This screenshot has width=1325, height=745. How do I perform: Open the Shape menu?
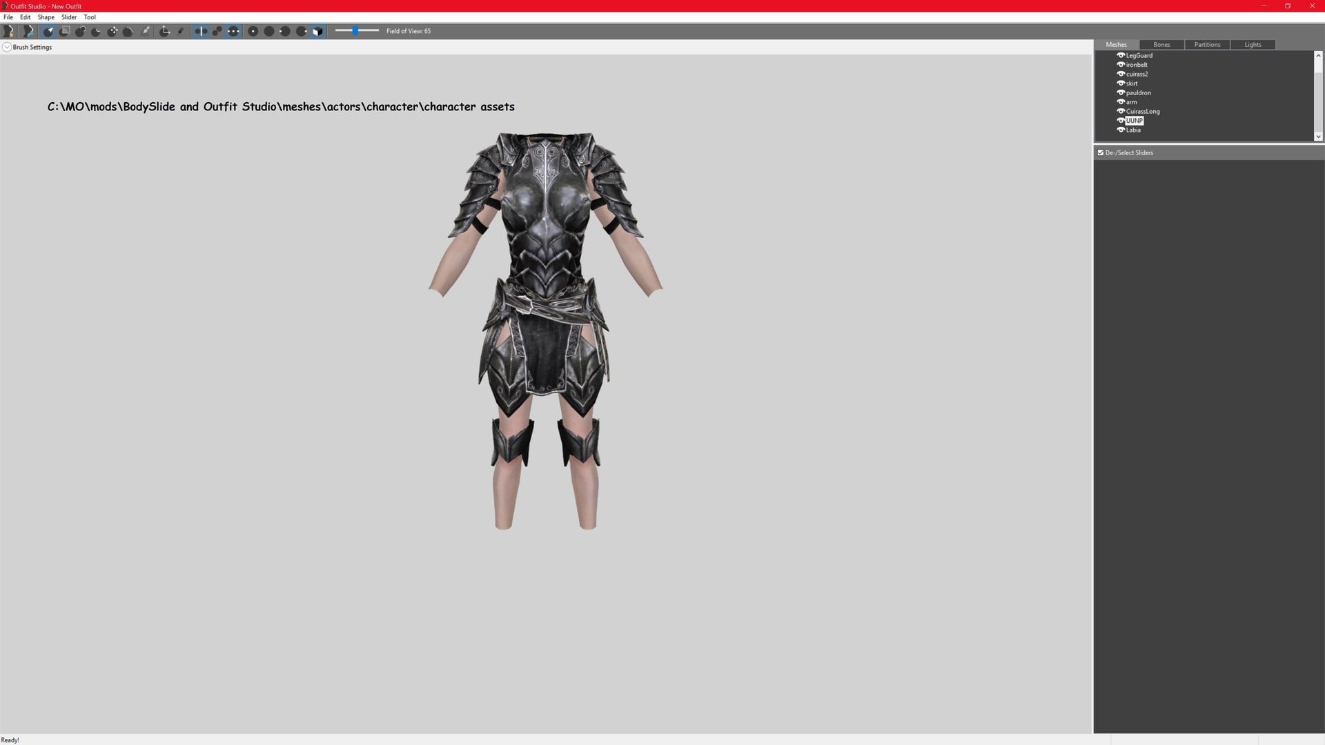click(46, 17)
